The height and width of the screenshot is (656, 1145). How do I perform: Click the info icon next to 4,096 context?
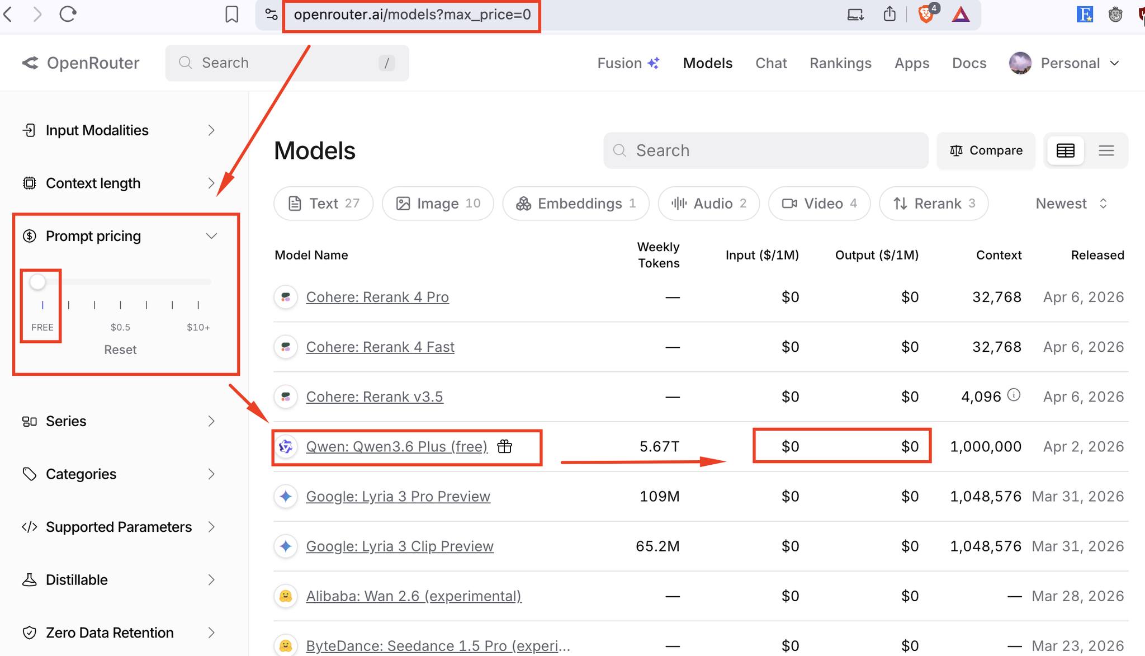coord(1014,395)
